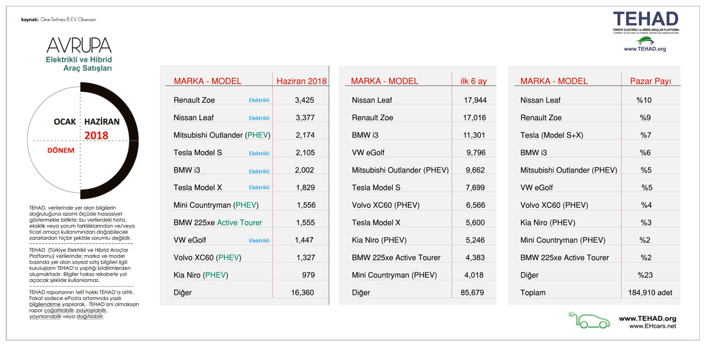
Task: Click MARKA - MODEL header in third table
Action: coord(554,82)
